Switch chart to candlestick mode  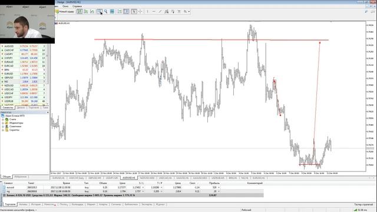[x=86, y=12]
